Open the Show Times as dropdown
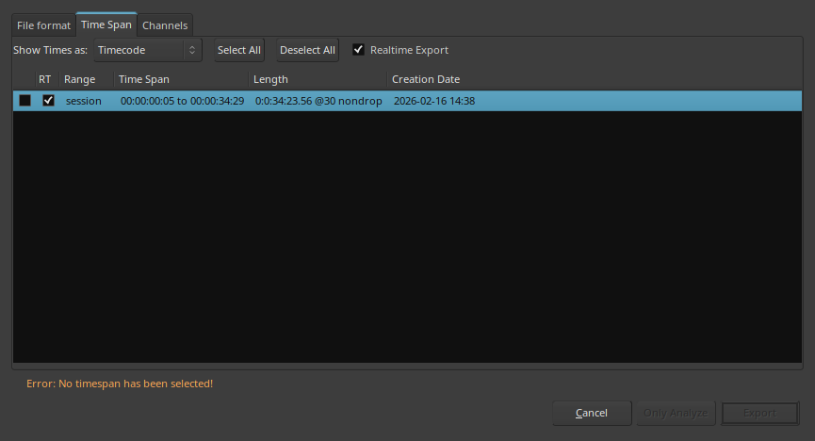The image size is (815, 441). point(148,50)
